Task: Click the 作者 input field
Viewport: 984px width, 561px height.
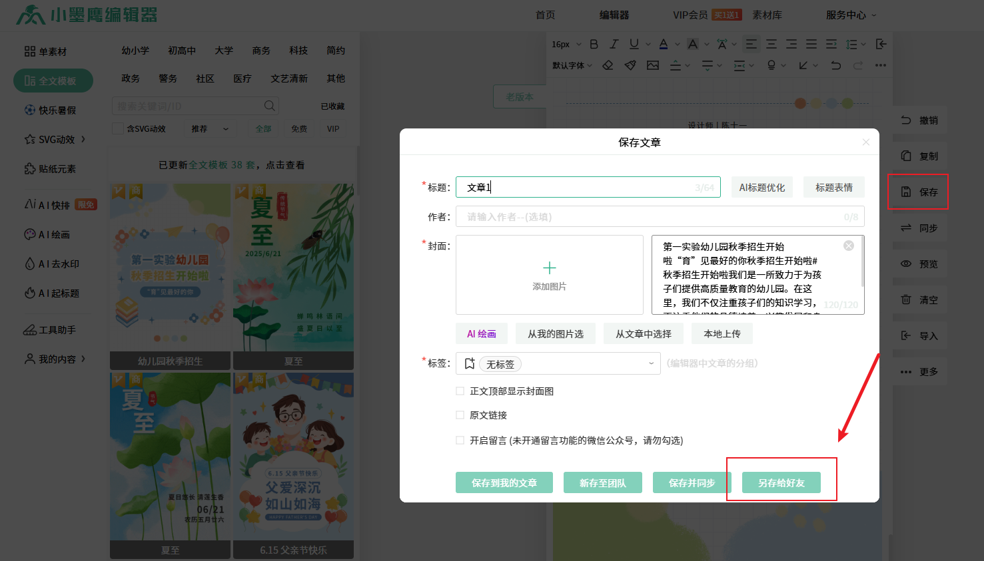Action: pyautogui.click(x=660, y=216)
